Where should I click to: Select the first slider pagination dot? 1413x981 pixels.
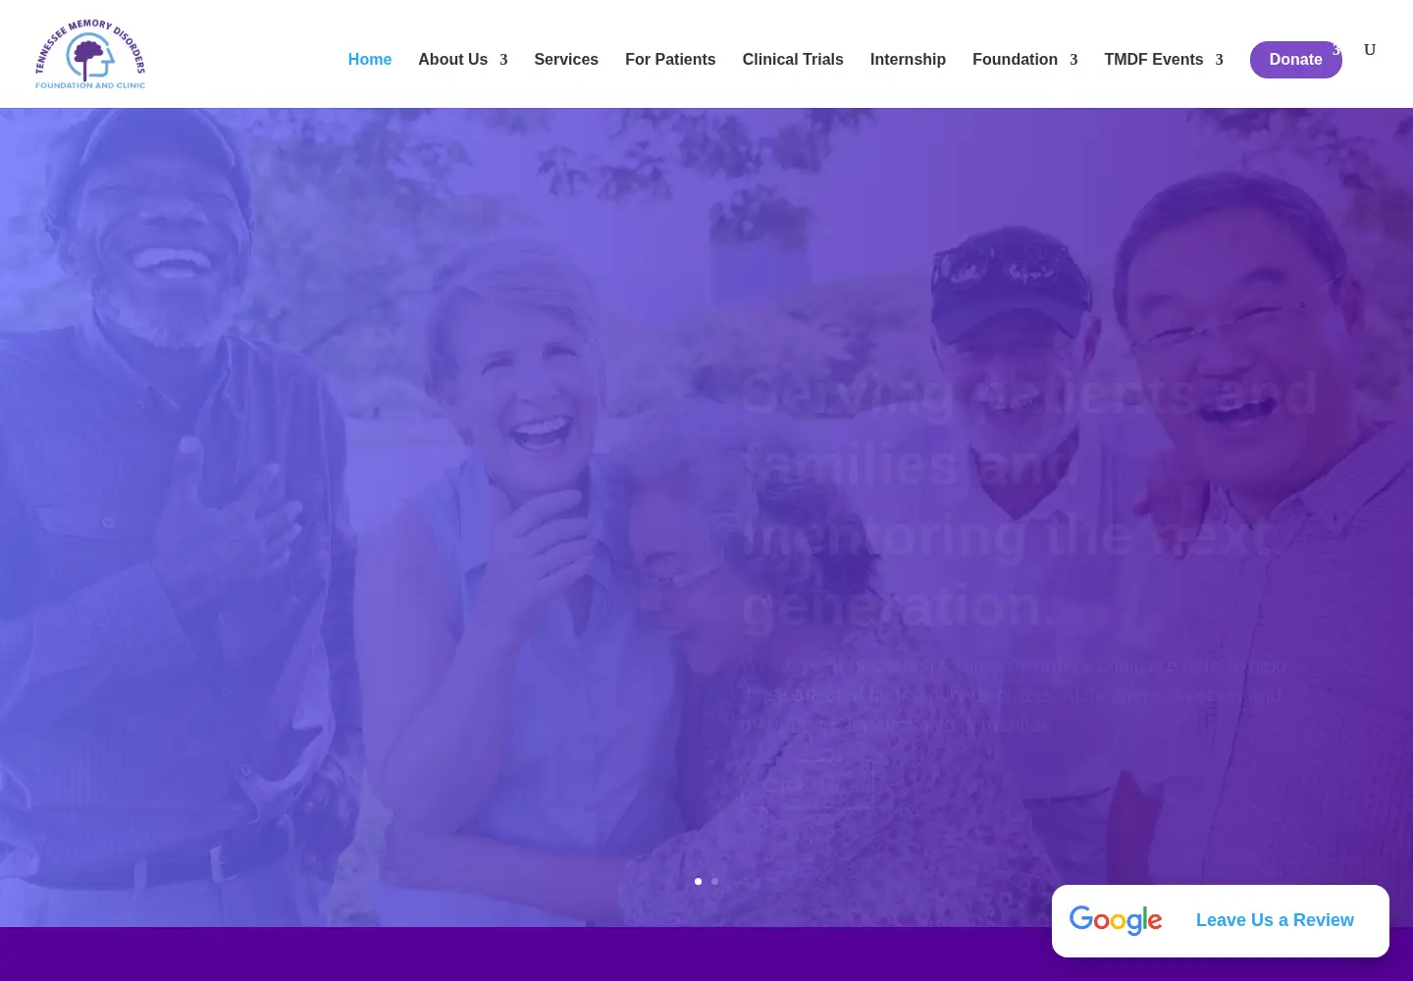tap(699, 881)
